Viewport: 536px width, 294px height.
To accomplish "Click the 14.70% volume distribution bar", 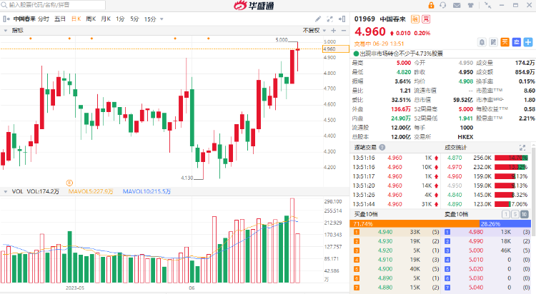I will [511, 158].
